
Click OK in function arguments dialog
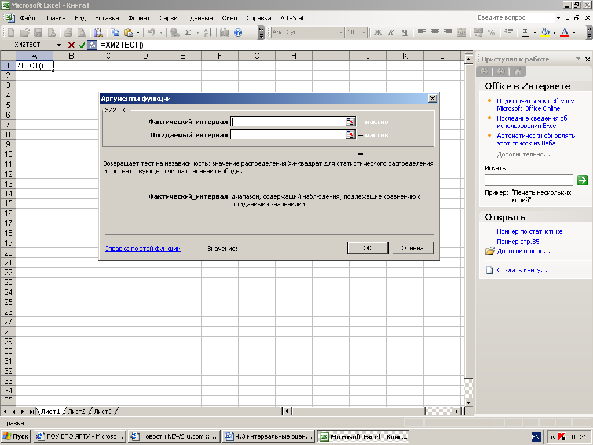click(368, 248)
